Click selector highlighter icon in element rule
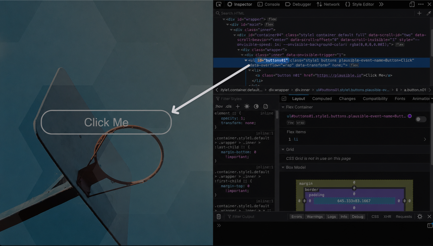The image size is (433, 246). point(234,113)
